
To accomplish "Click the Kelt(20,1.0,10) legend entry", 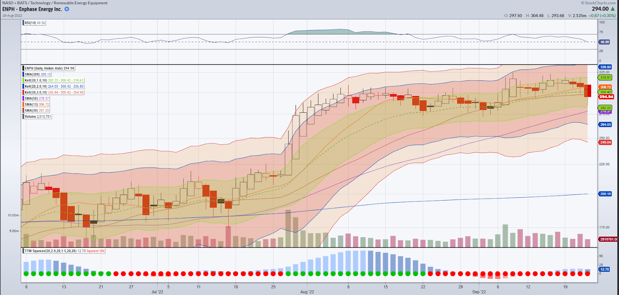I will pyautogui.click(x=53, y=80).
